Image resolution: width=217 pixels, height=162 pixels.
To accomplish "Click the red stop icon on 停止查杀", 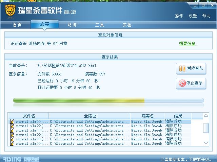I will click(x=182, y=83).
